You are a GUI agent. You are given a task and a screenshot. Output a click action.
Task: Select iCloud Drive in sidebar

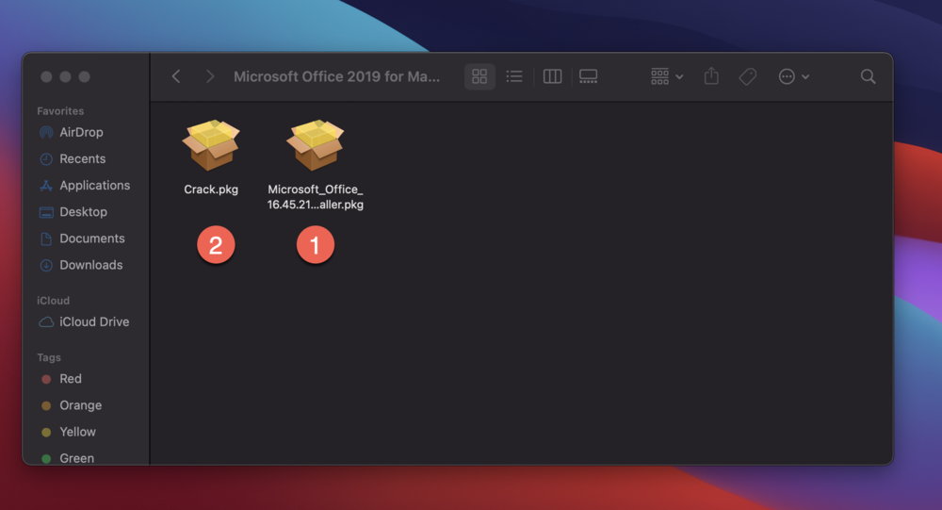[94, 321]
